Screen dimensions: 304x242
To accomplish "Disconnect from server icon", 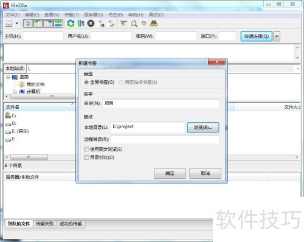I will pos(101,24).
